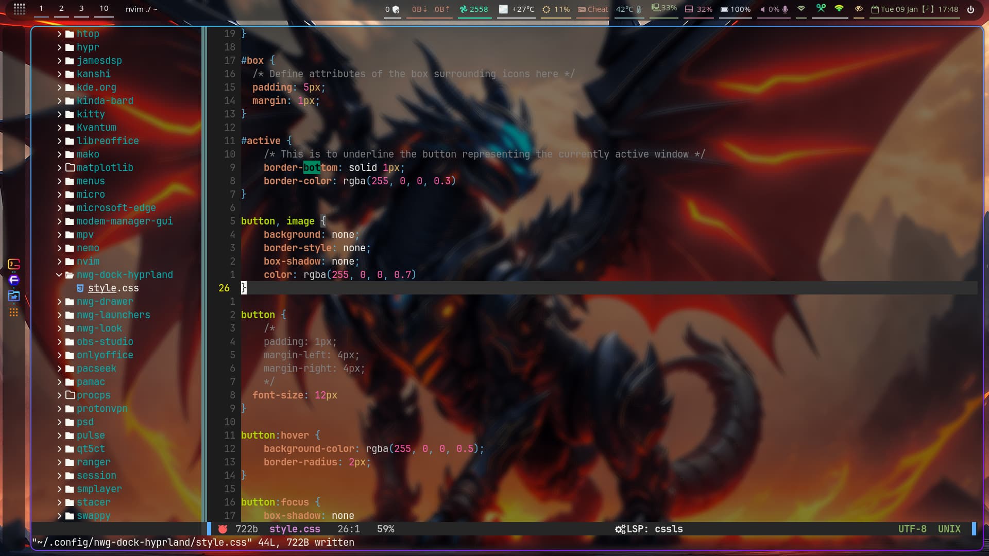This screenshot has width=989, height=556.
Task: Select the libreoffice folder name
Action: (x=108, y=141)
